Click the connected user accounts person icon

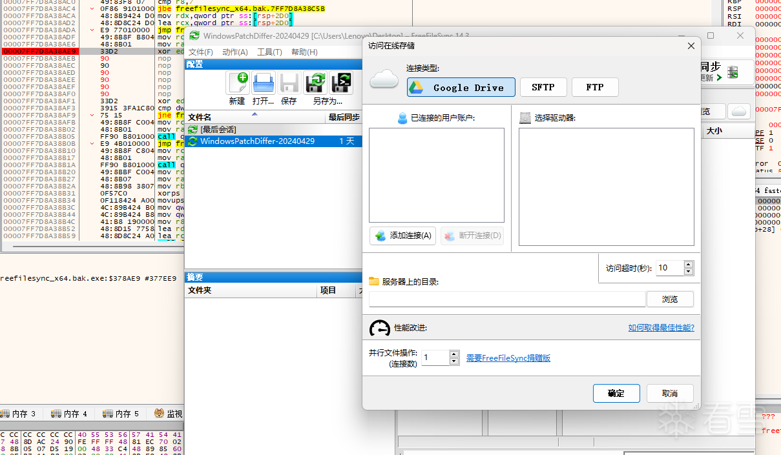403,118
